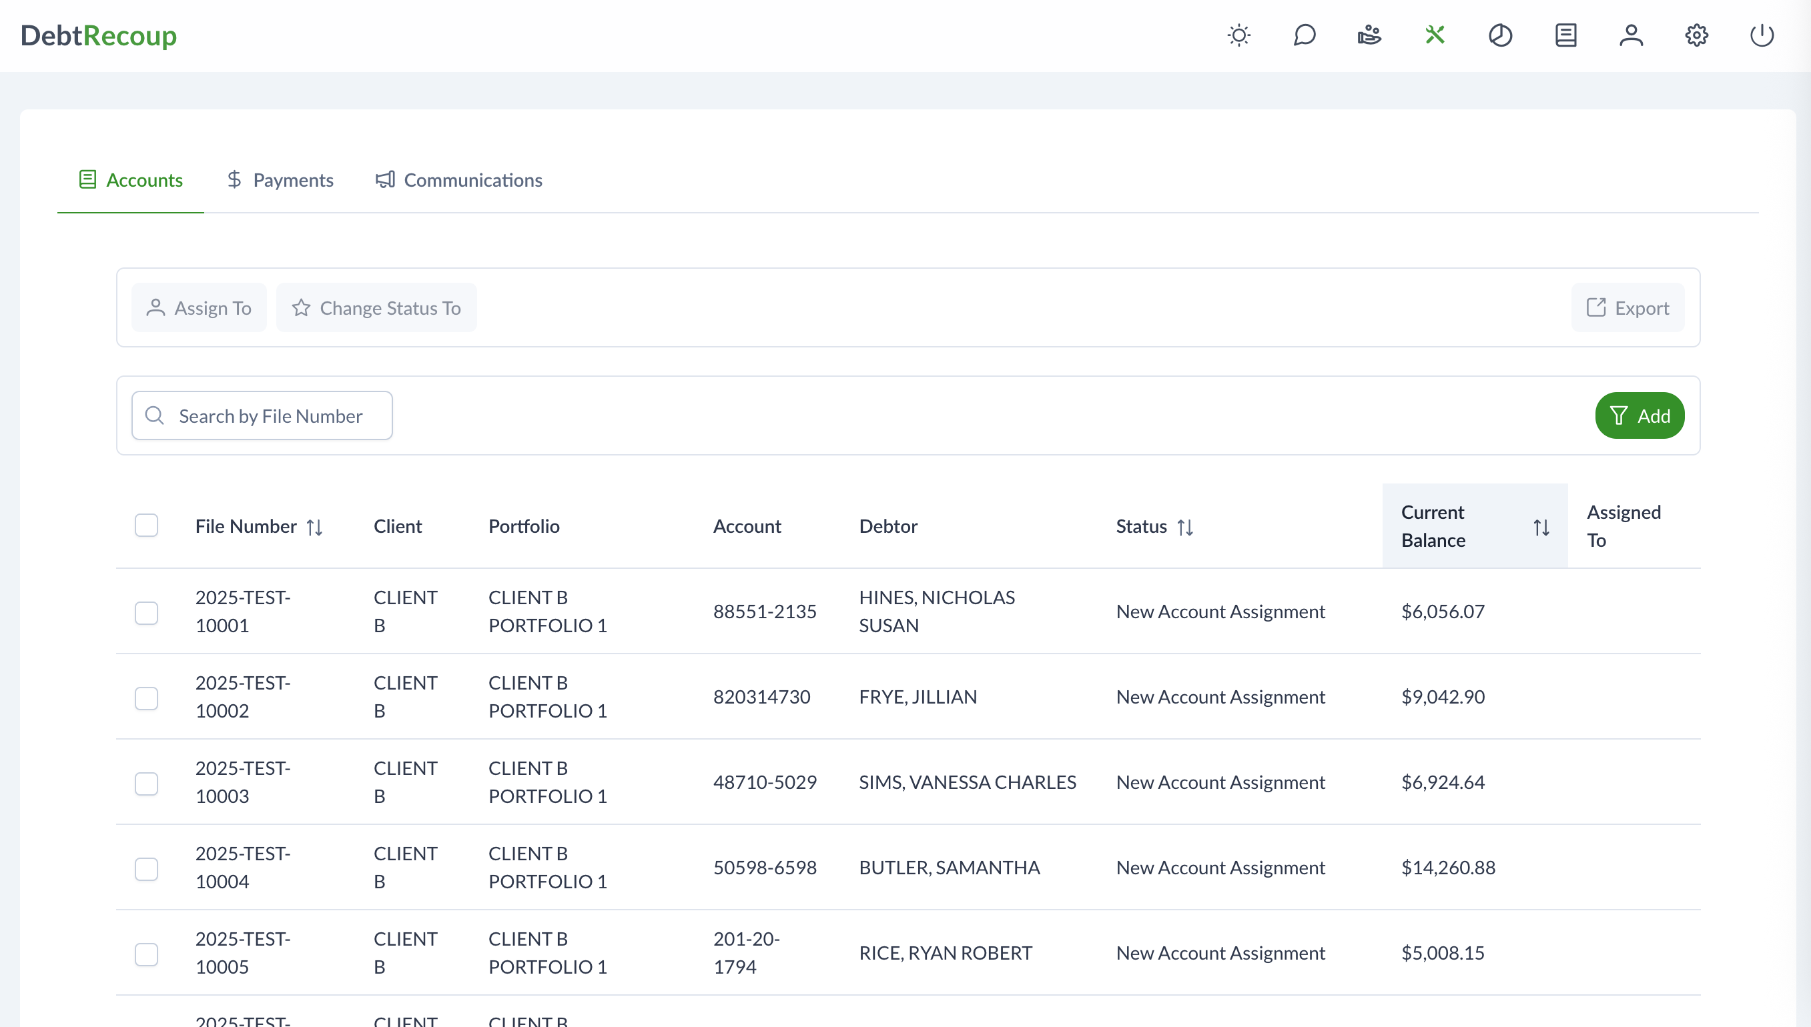The image size is (1811, 1027).
Task: Click balance $14,260.88
Action: (x=1447, y=868)
